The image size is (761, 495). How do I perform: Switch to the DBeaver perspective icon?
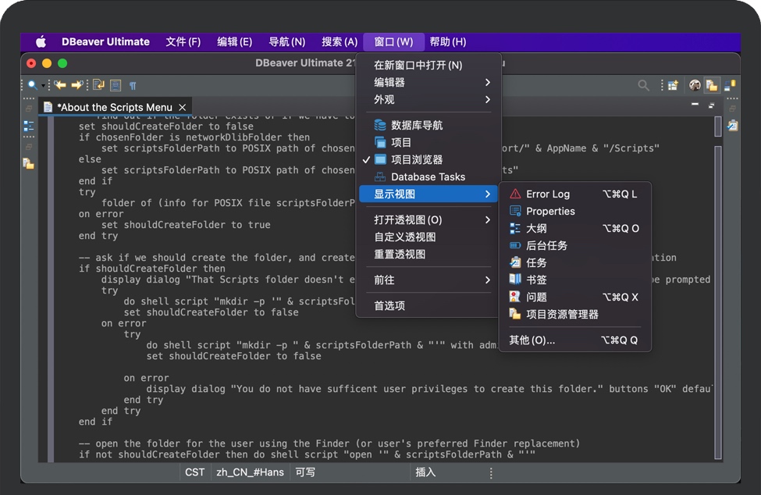[x=695, y=85]
